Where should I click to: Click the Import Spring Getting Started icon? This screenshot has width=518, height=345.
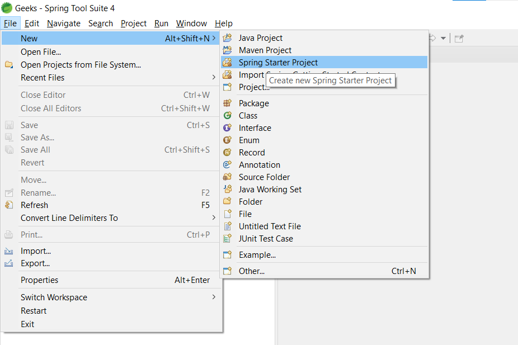click(x=227, y=74)
